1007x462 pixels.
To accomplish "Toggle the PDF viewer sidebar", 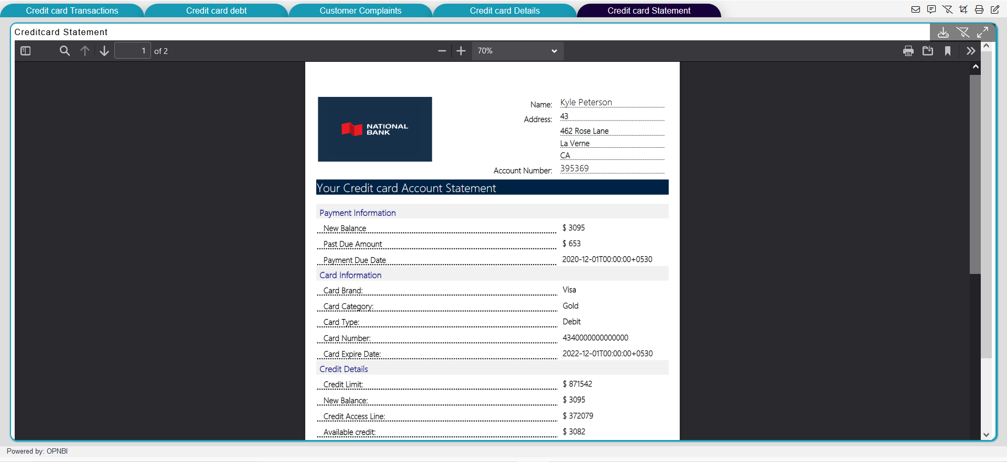I will pos(26,51).
